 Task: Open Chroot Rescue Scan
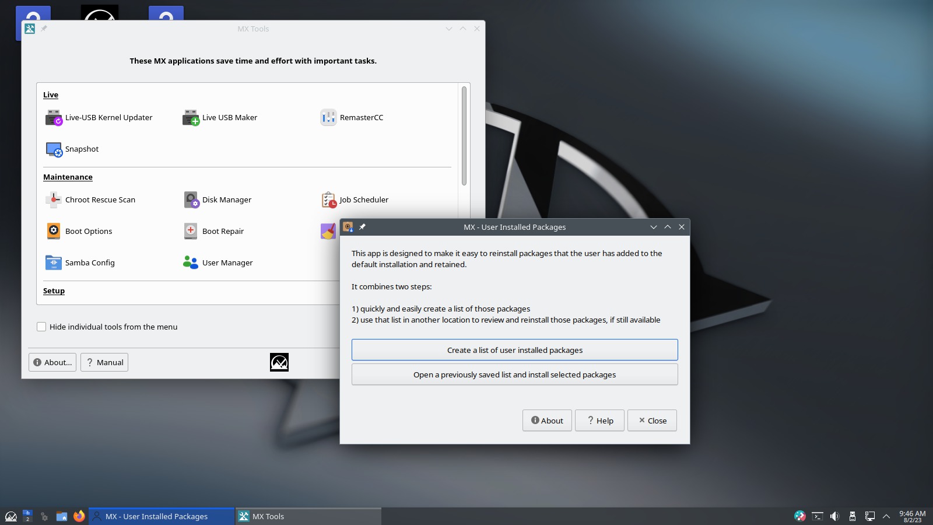90,200
